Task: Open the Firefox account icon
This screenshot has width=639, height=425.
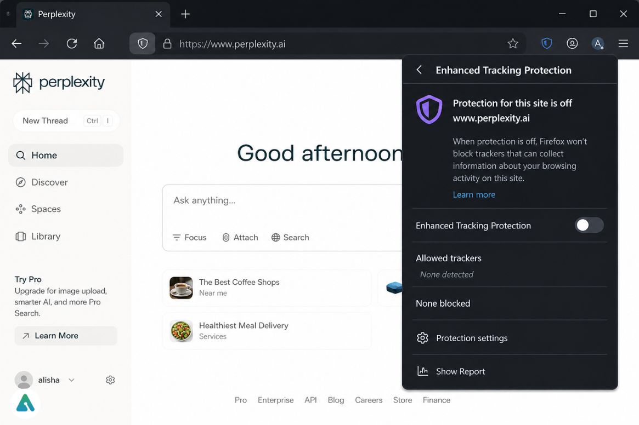Action: 572,43
